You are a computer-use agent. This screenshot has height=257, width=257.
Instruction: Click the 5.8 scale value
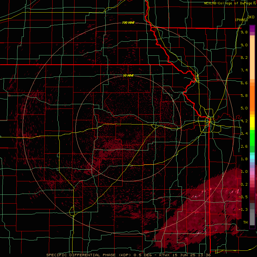click(244, 96)
